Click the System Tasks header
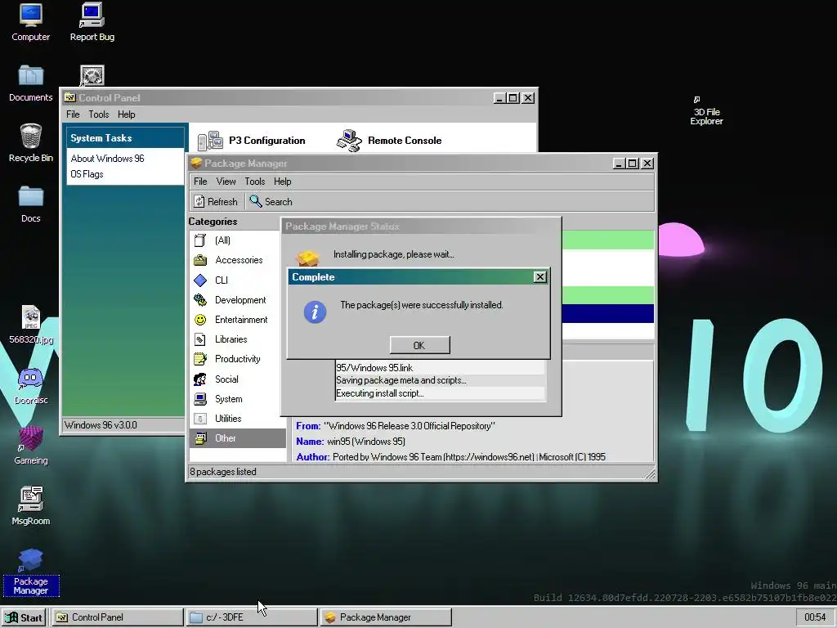Viewport: 837px width, 628px height. [125, 137]
